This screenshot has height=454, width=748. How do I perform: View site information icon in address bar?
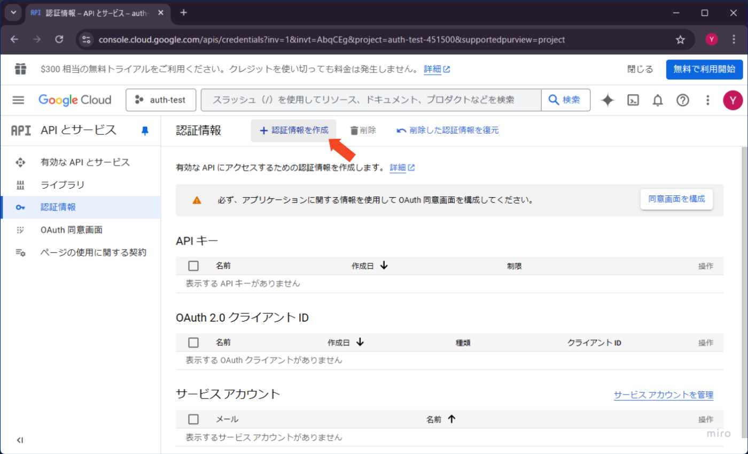click(x=87, y=40)
